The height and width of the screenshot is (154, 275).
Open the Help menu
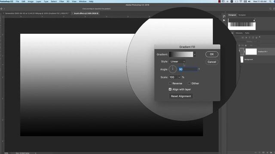tap(91, 1)
